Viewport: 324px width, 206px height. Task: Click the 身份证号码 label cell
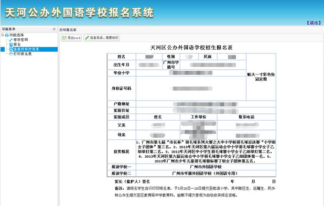[122, 89]
